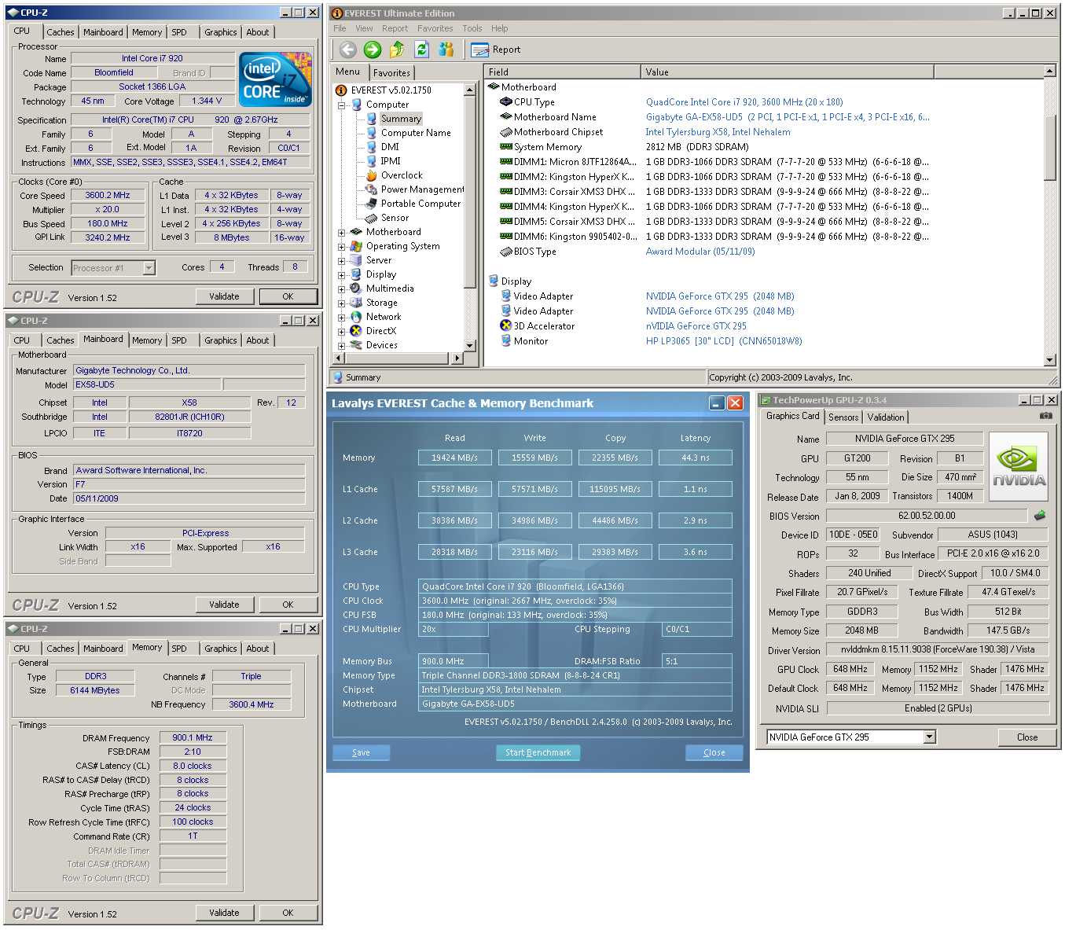Open the View menu in EVEREST
The height and width of the screenshot is (930, 1065).
[x=364, y=28]
